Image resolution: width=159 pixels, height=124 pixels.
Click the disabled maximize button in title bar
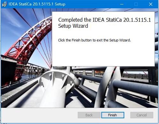(x=136, y=4)
